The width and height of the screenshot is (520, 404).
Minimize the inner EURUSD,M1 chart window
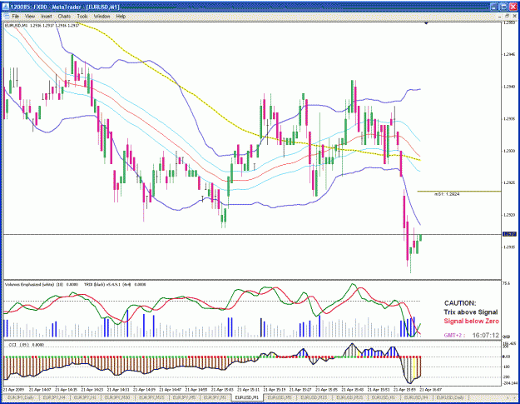(x=500, y=17)
